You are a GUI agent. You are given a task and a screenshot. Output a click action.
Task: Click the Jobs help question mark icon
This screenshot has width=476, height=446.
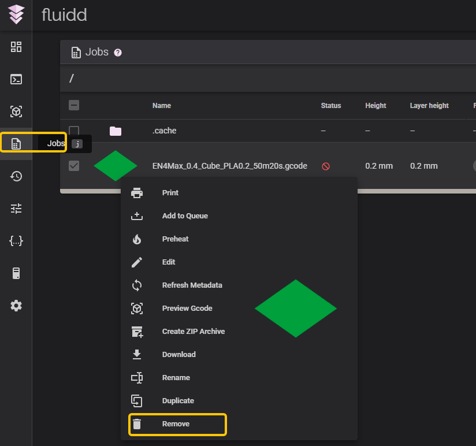118,53
